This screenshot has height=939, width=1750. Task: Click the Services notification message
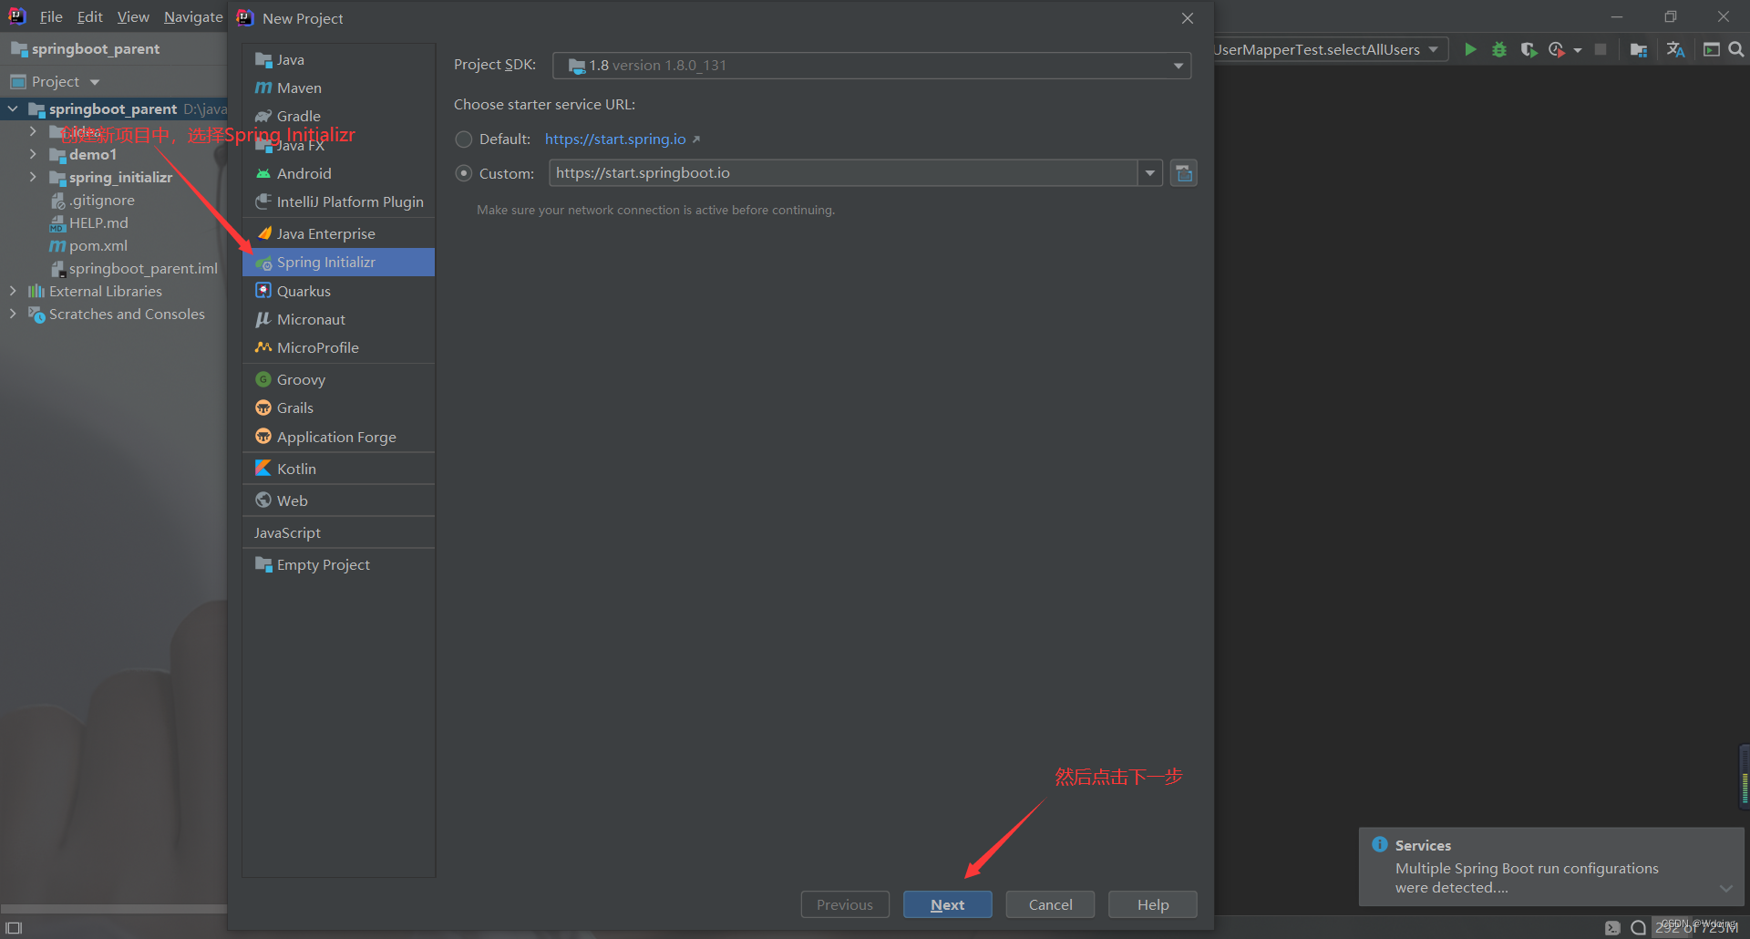coord(1527,878)
